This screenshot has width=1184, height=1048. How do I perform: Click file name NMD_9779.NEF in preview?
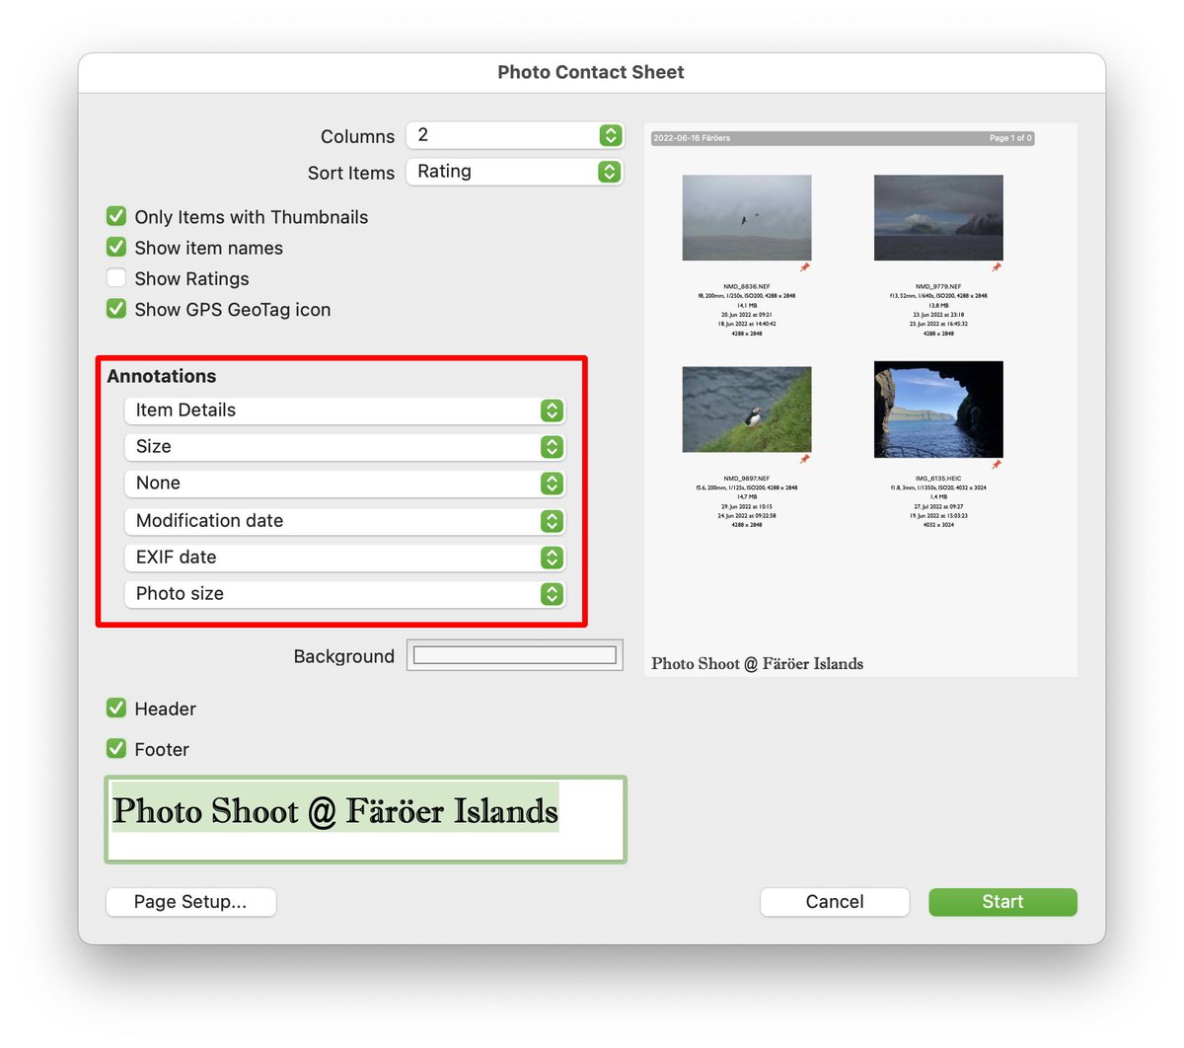click(x=938, y=286)
